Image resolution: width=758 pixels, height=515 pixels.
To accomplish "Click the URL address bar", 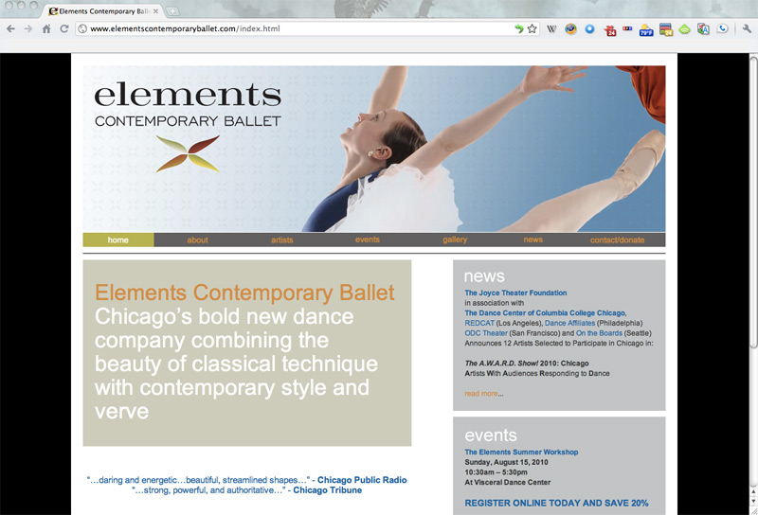I will [x=284, y=29].
